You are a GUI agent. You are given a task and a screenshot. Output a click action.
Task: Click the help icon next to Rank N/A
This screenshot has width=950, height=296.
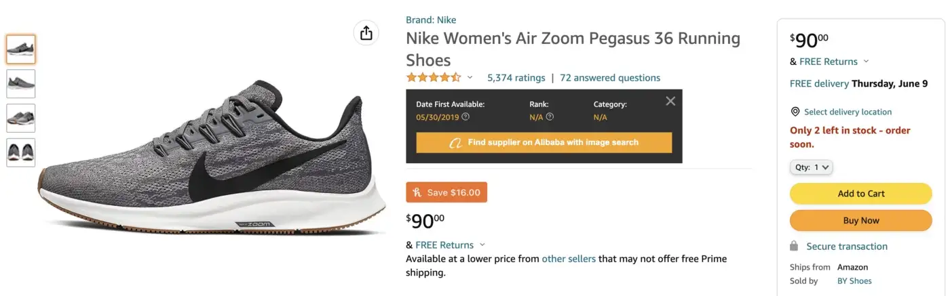pos(550,117)
